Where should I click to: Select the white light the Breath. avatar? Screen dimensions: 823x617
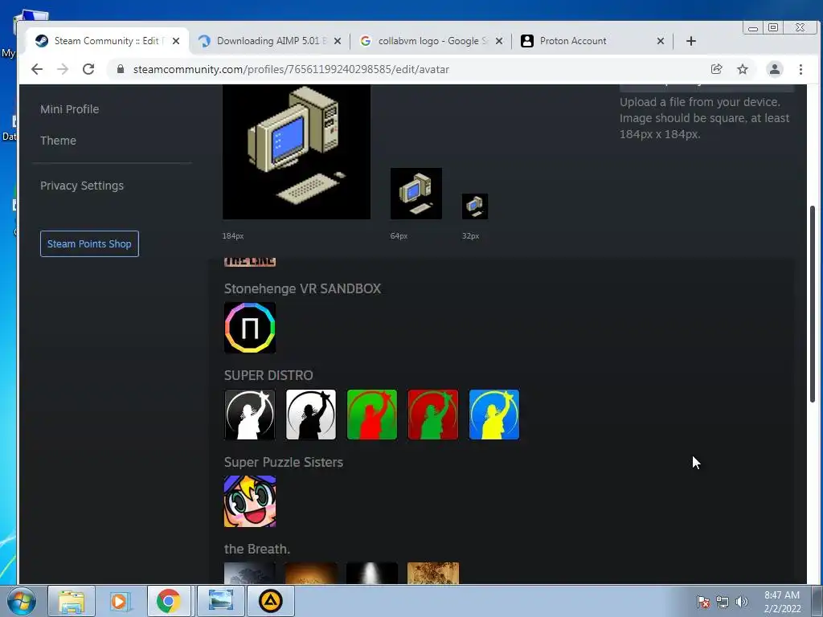371,573
